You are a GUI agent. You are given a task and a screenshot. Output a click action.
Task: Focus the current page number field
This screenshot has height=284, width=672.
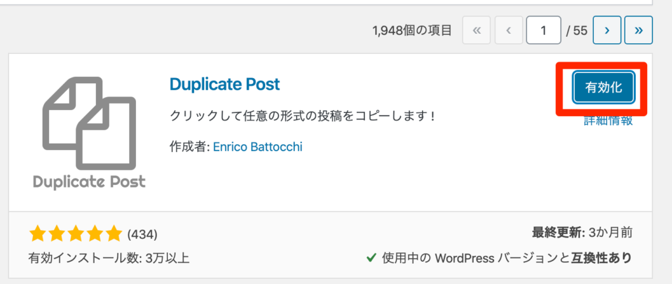(x=543, y=30)
